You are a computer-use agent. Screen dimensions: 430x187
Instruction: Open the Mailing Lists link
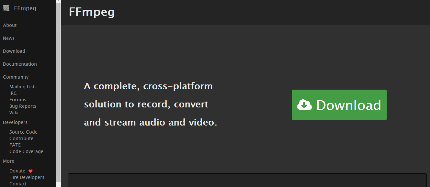[x=23, y=87]
